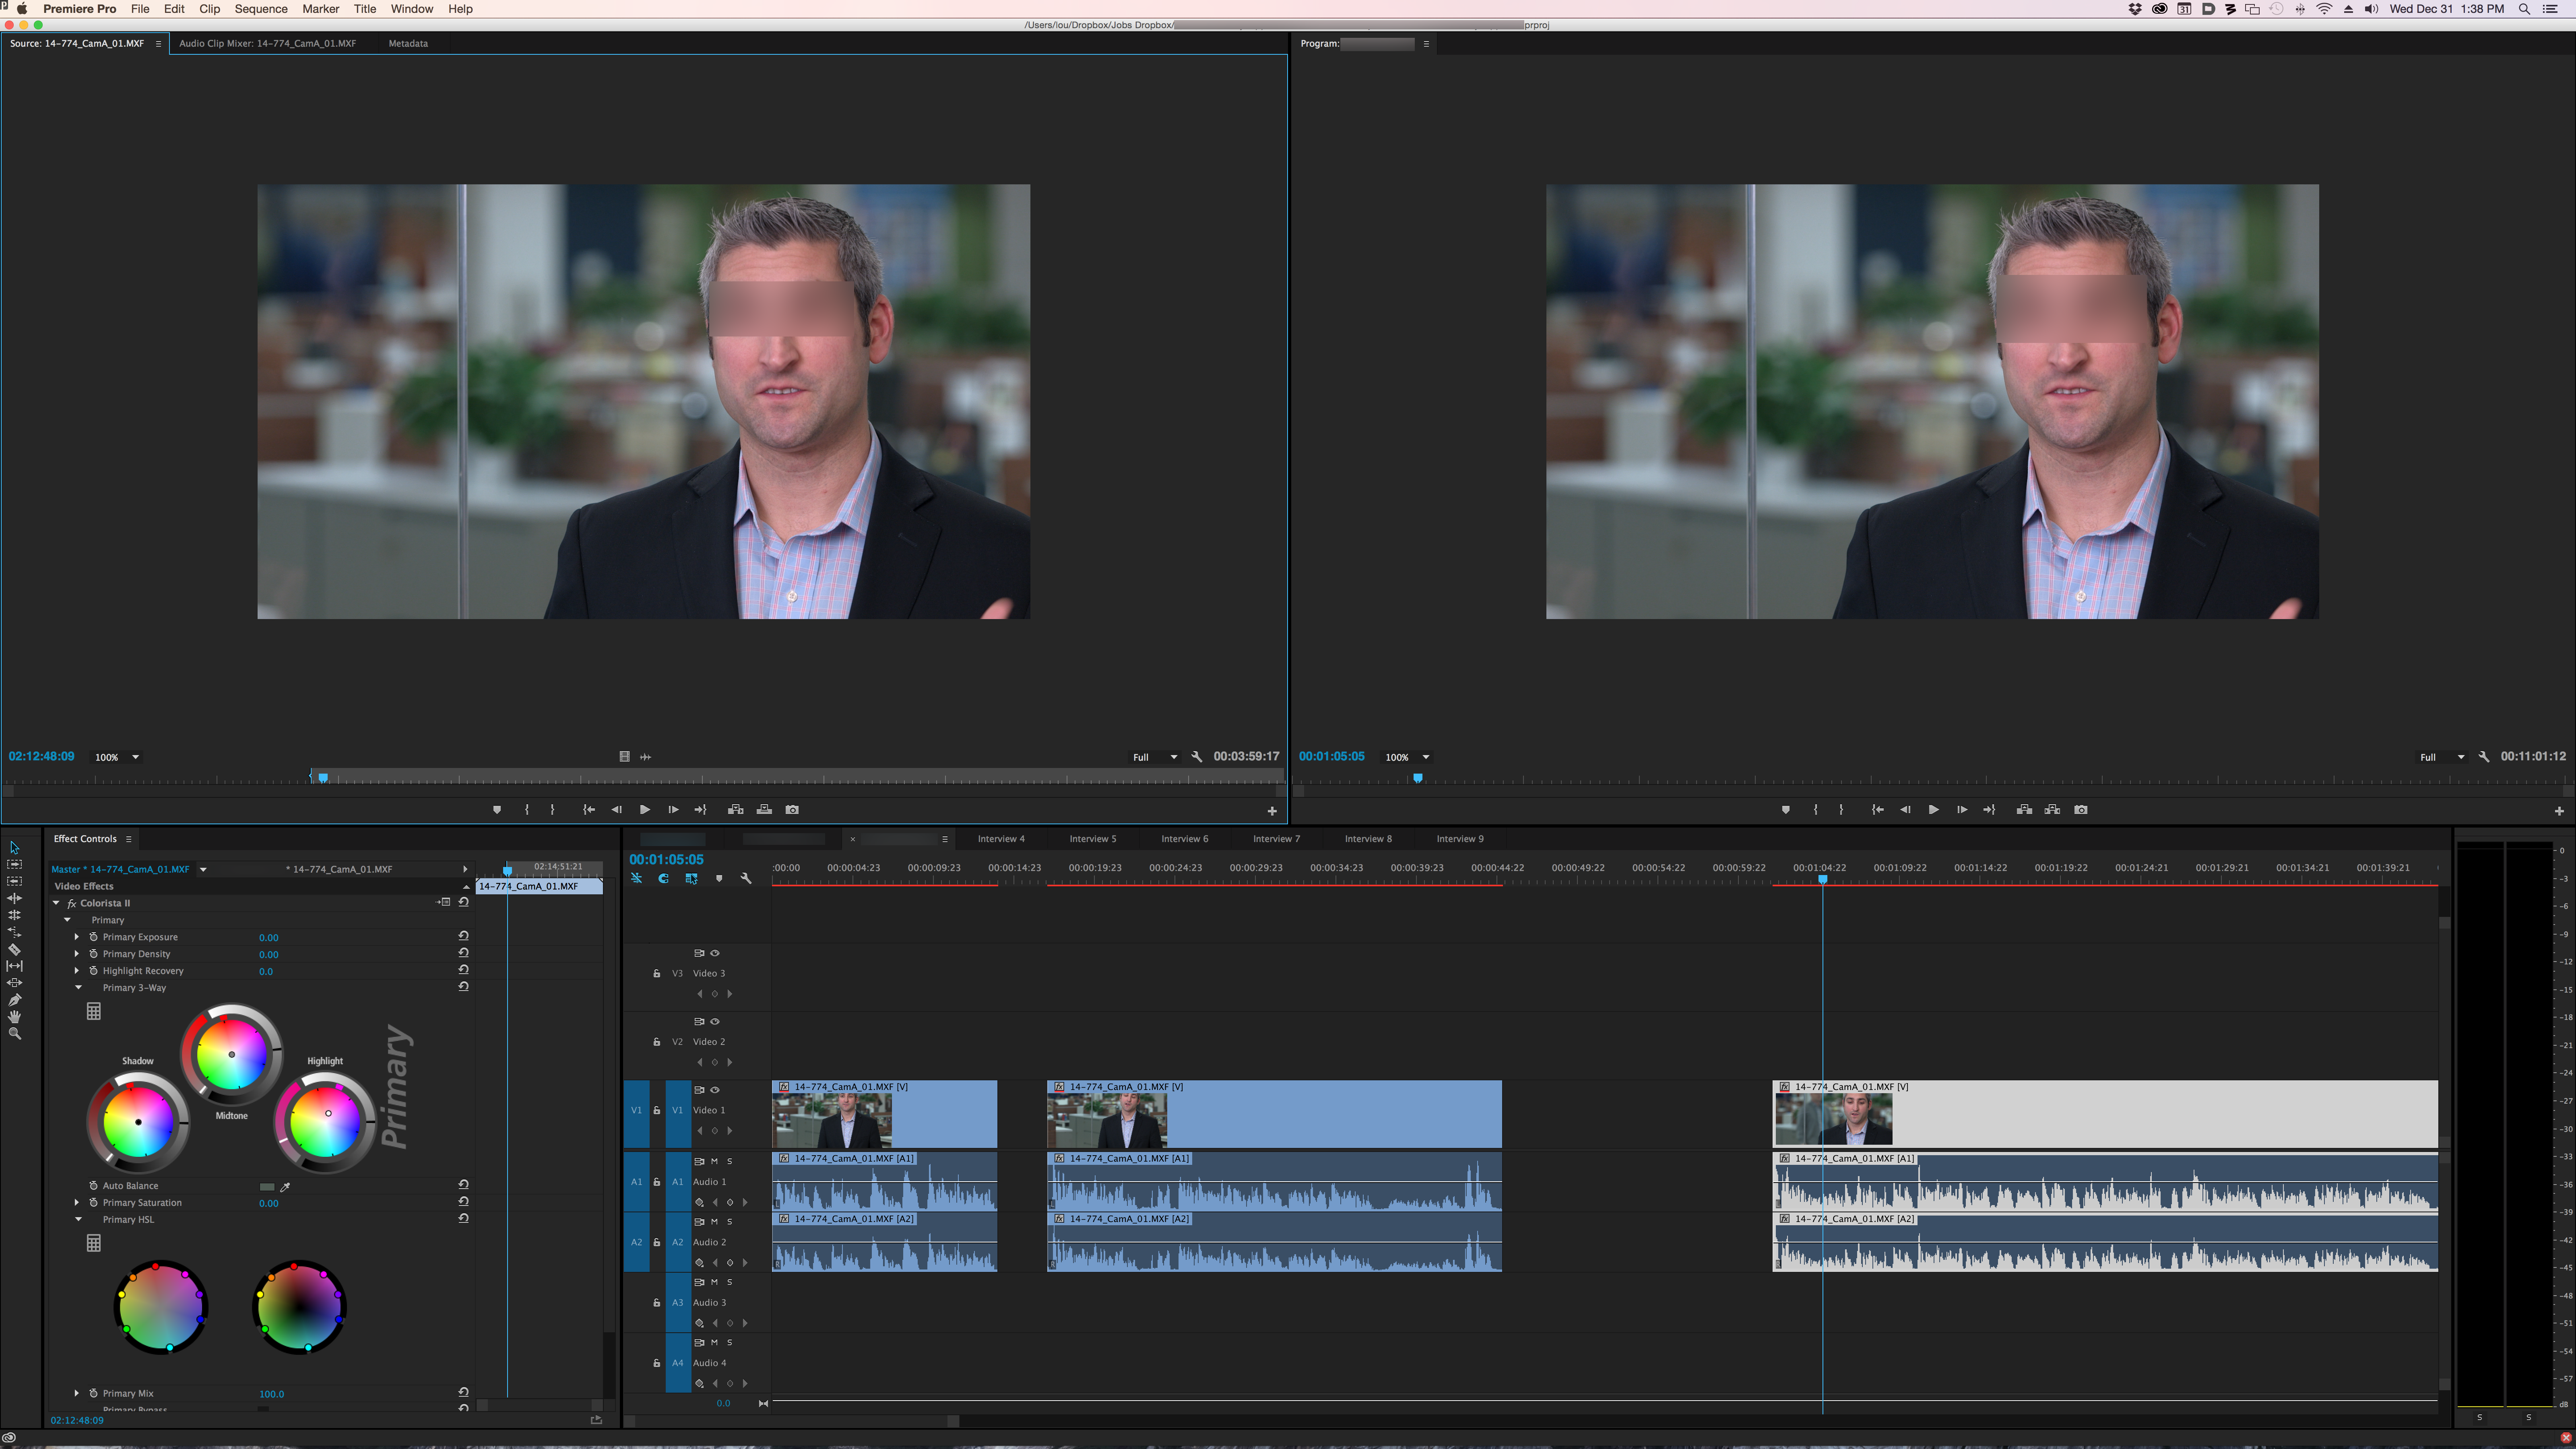The image size is (2576, 1449).
Task: Add marker in Source monitor
Action: click(497, 810)
